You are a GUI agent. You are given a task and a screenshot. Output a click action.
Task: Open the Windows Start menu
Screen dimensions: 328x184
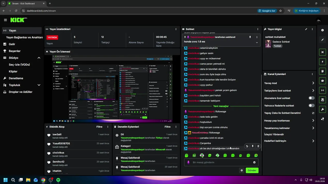[6, 180]
